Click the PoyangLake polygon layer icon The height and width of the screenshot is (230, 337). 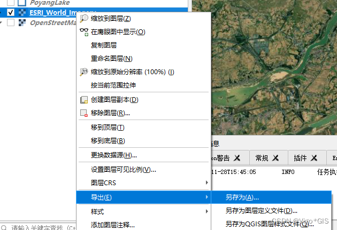pos(22,3)
